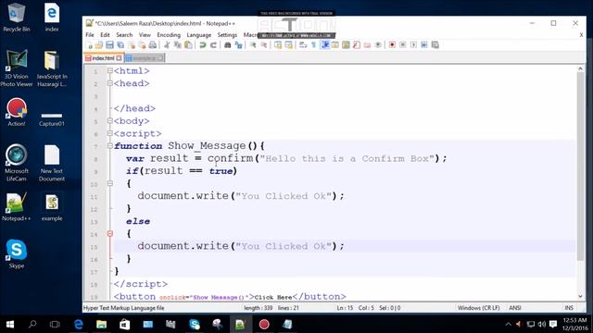The width and height of the screenshot is (593, 333).
Task: Select the Skype desktop shortcut
Action: point(17,253)
